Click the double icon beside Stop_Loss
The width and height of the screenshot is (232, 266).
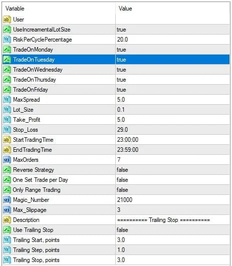coord(7,130)
